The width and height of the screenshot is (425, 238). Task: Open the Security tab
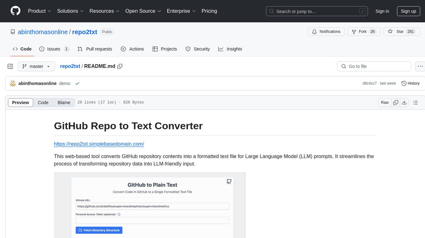point(197,49)
